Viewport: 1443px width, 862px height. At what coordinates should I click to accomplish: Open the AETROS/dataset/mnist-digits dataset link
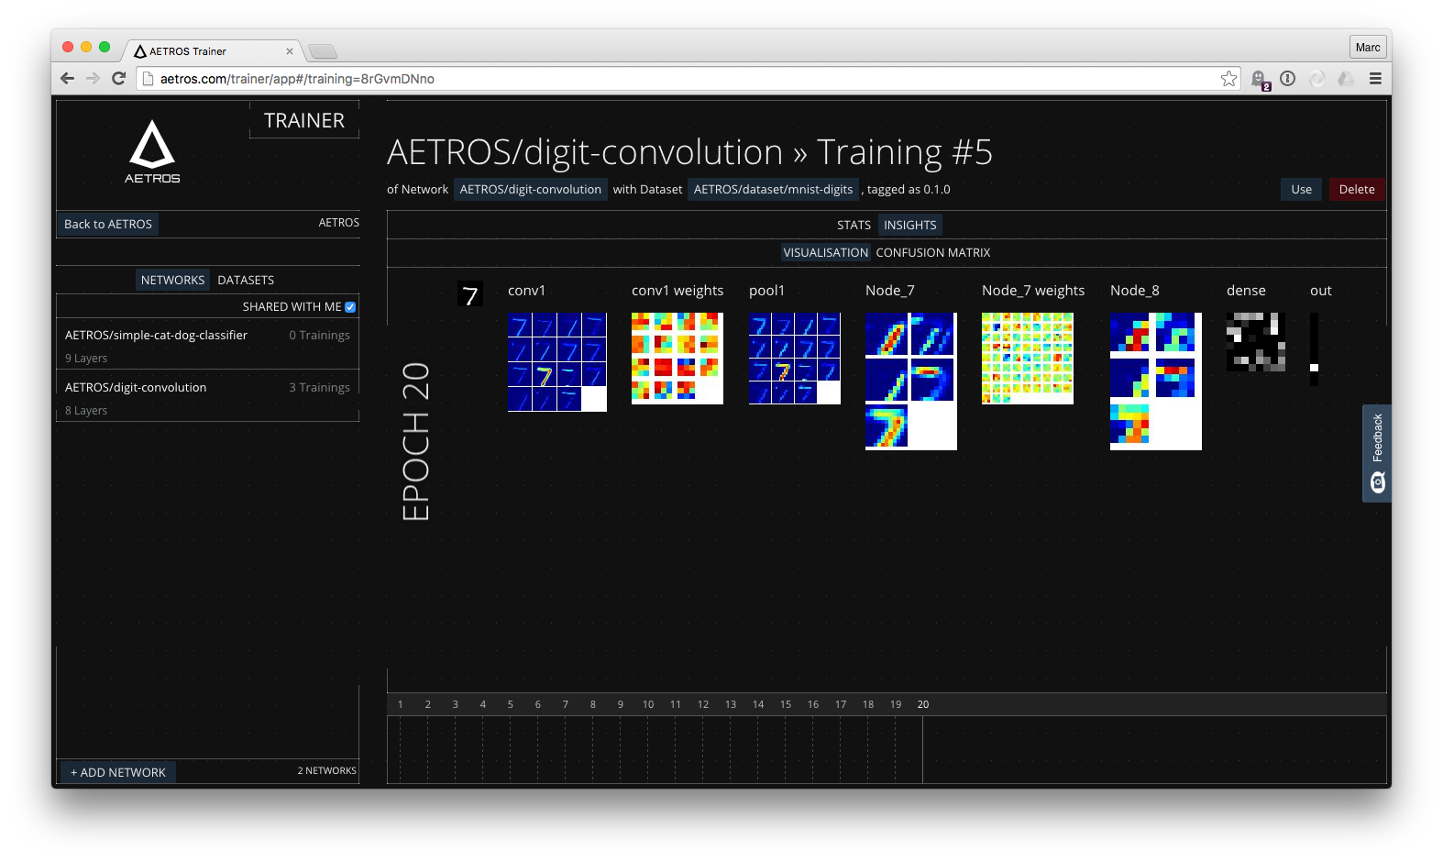[x=773, y=189]
